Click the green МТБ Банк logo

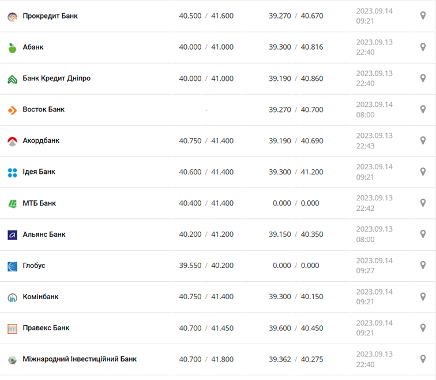(x=12, y=203)
